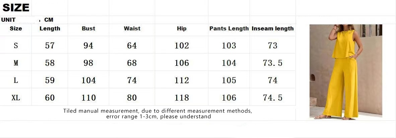396x138 pixels.
Task: Select the Hip column header
Action: click(182, 29)
